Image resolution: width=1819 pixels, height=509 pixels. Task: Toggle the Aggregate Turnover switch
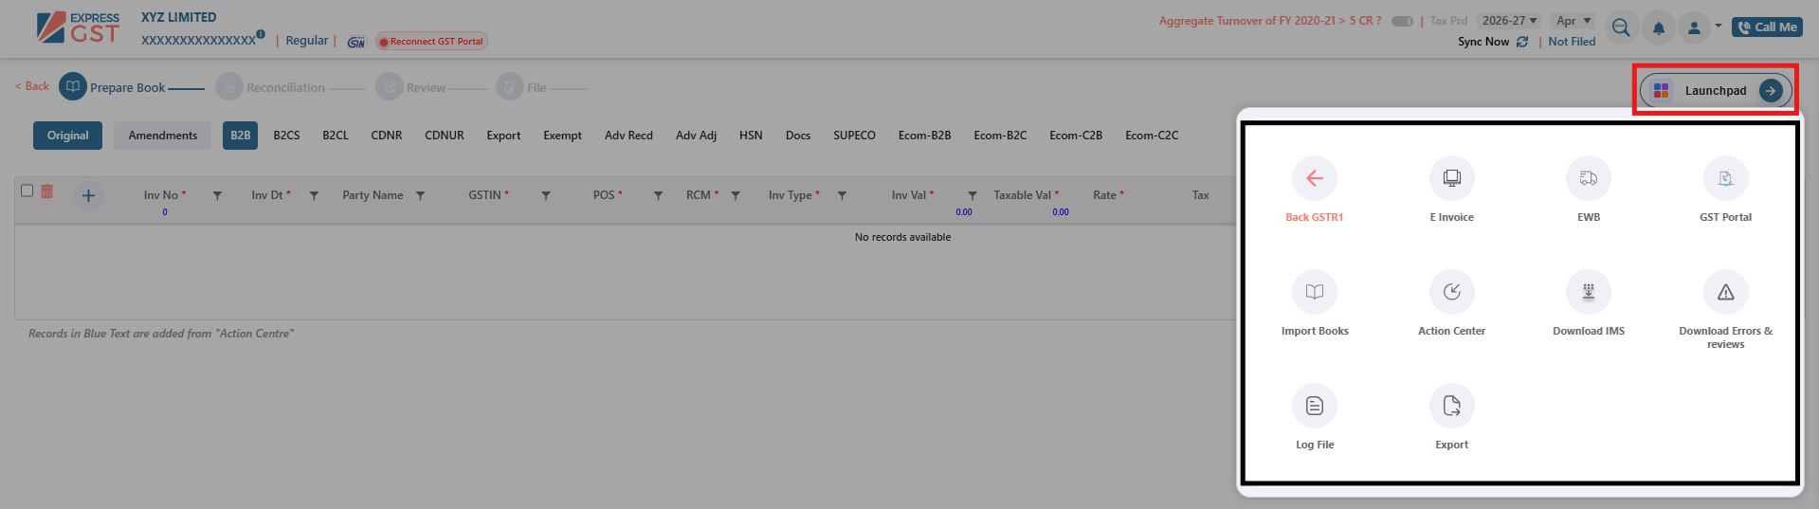pos(1402,21)
